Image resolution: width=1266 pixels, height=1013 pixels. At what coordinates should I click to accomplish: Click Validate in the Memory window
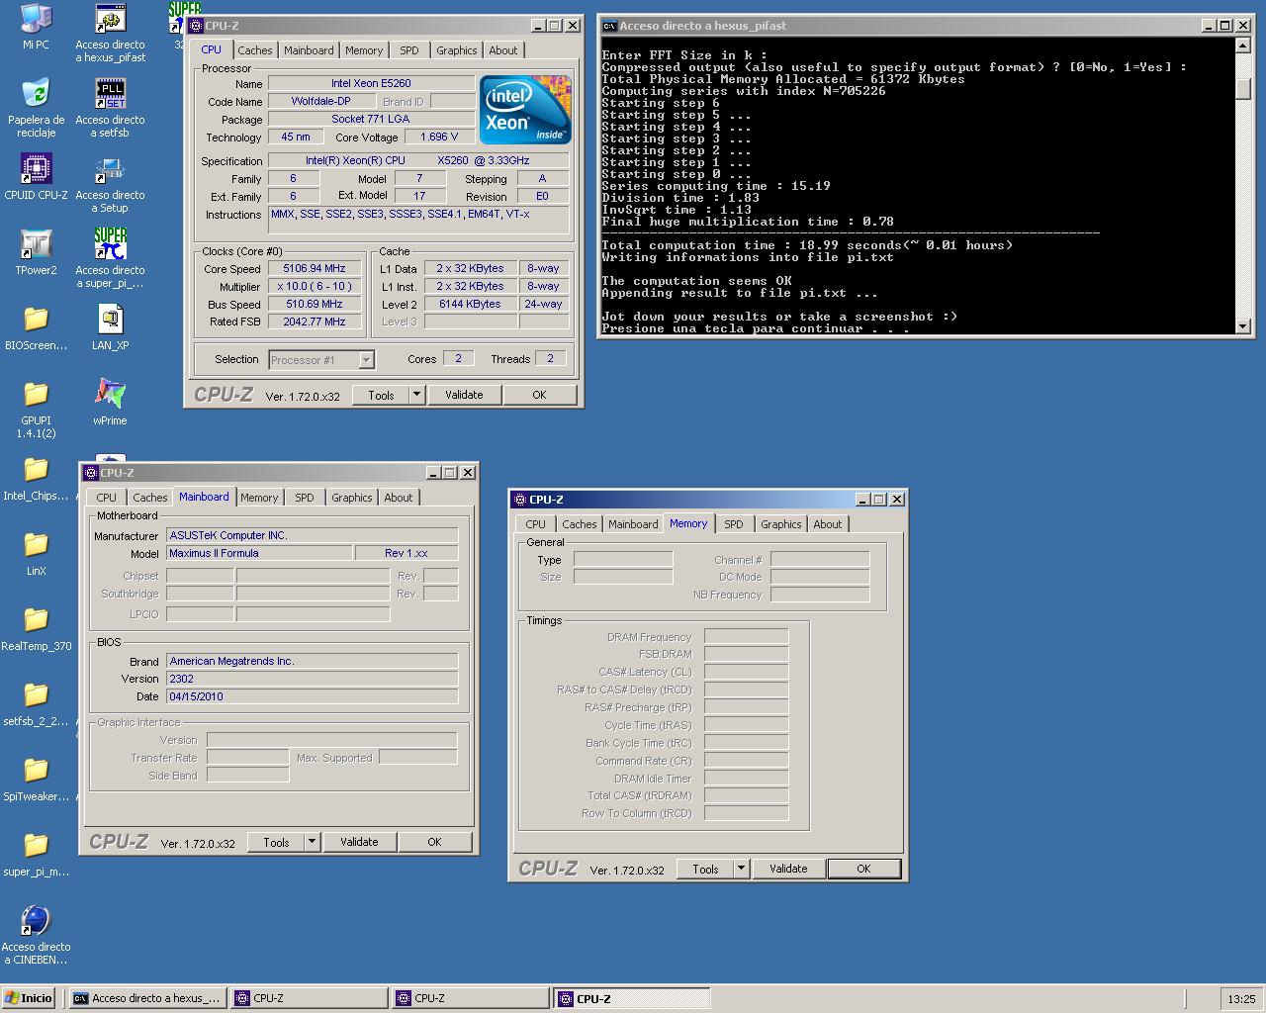tap(788, 869)
